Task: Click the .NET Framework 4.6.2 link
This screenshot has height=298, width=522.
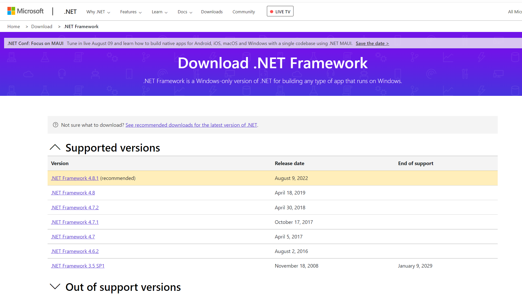Action: pyautogui.click(x=75, y=251)
